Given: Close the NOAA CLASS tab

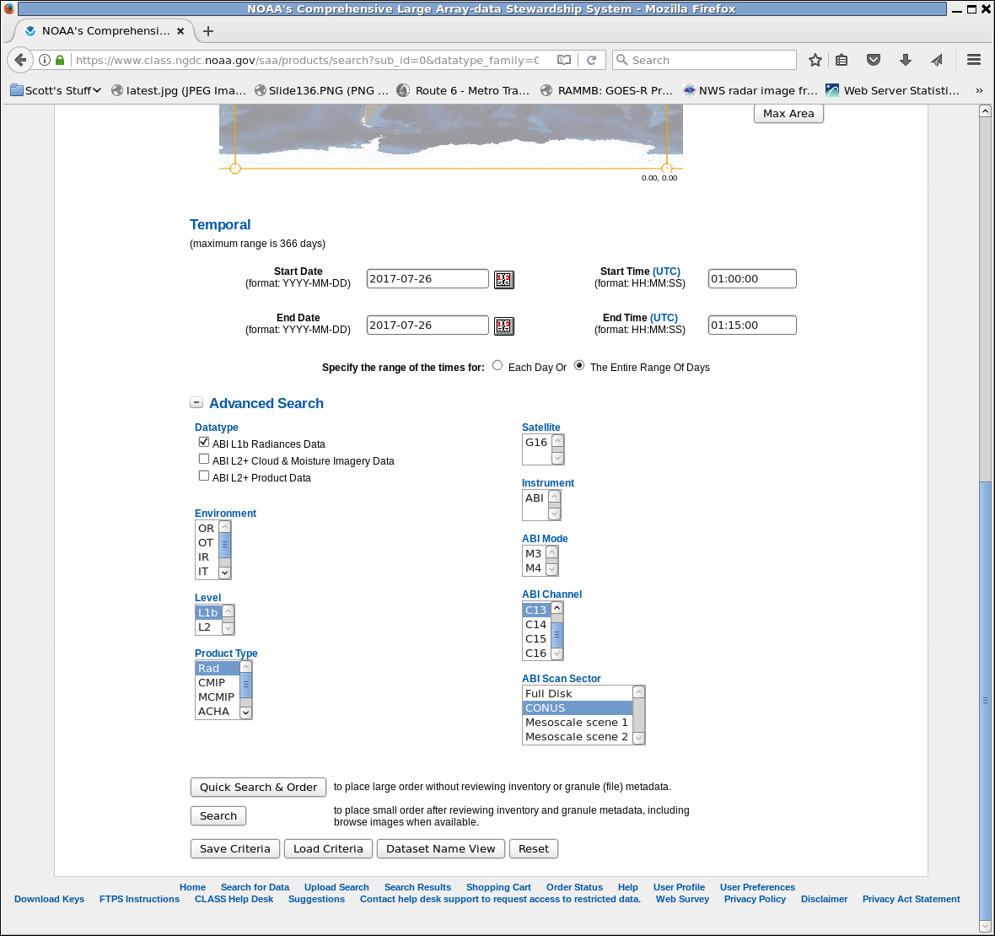Looking at the screenshot, I should click(x=180, y=31).
